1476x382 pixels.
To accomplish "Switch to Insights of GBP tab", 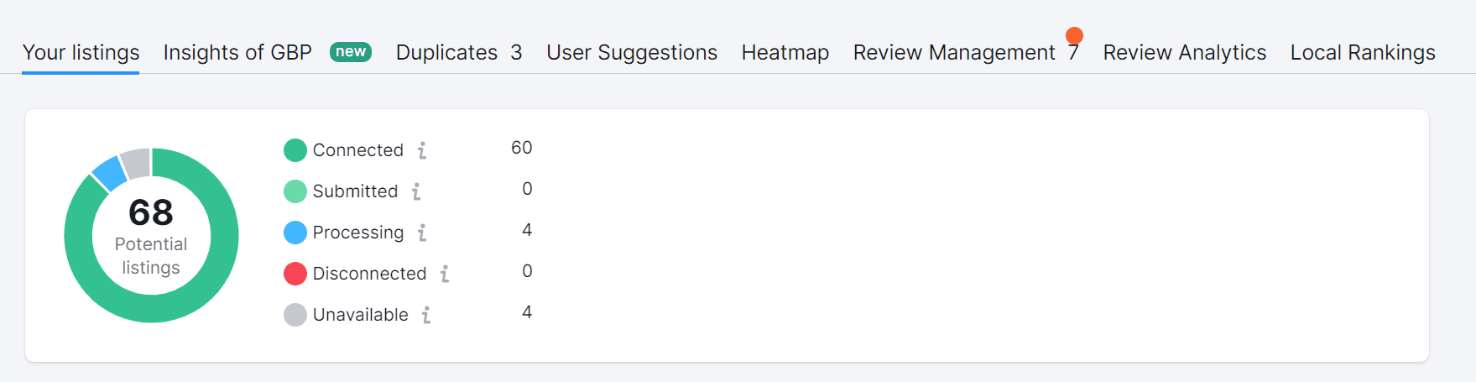I will point(237,52).
